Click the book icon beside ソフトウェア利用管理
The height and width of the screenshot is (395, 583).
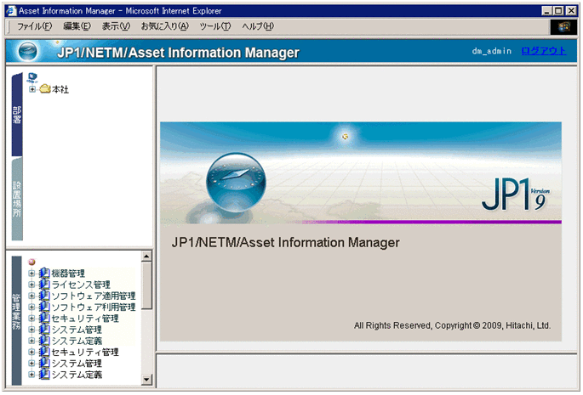(x=44, y=307)
